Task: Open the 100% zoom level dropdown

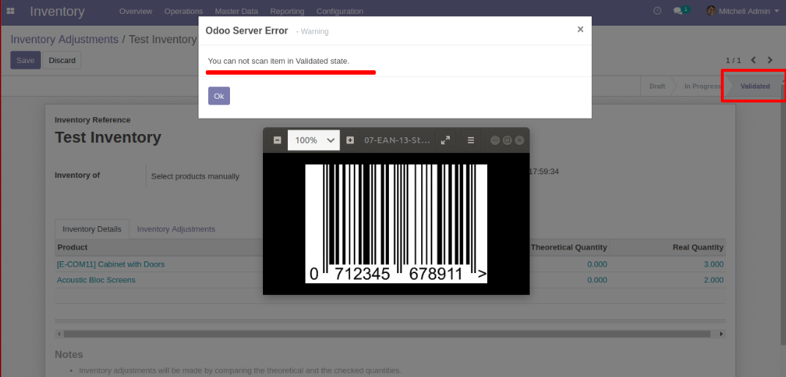Action: point(314,141)
